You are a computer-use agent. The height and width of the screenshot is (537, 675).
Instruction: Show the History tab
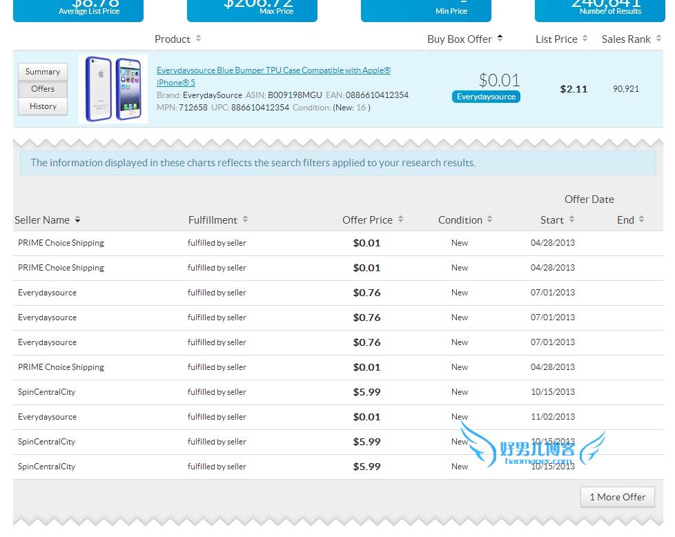click(x=43, y=106)
